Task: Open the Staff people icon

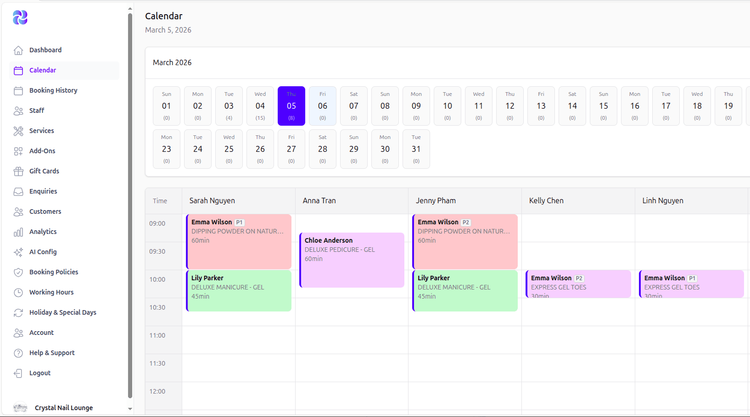Action: point(18,111)
